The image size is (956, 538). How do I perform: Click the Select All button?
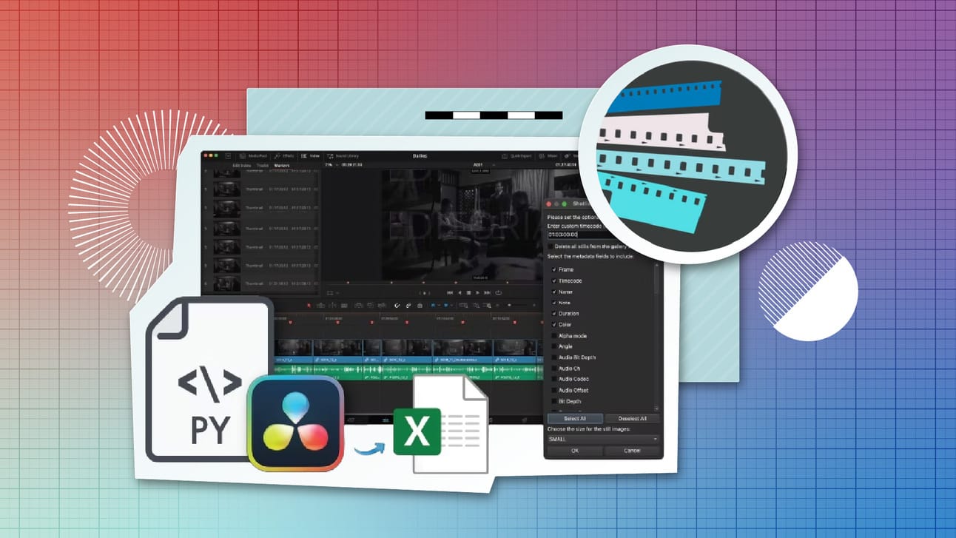(x=575, y=418)
